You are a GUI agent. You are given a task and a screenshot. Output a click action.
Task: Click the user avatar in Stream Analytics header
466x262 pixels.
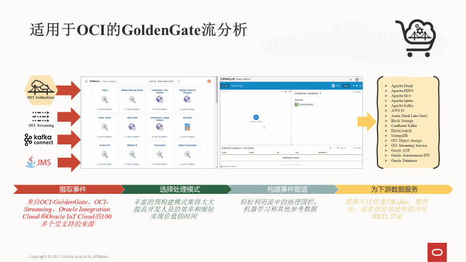click(x=357, y=80)
